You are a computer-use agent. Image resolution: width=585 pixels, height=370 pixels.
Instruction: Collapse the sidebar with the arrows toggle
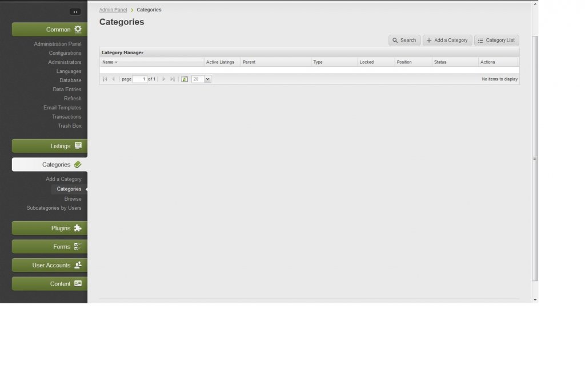(75, 12)
